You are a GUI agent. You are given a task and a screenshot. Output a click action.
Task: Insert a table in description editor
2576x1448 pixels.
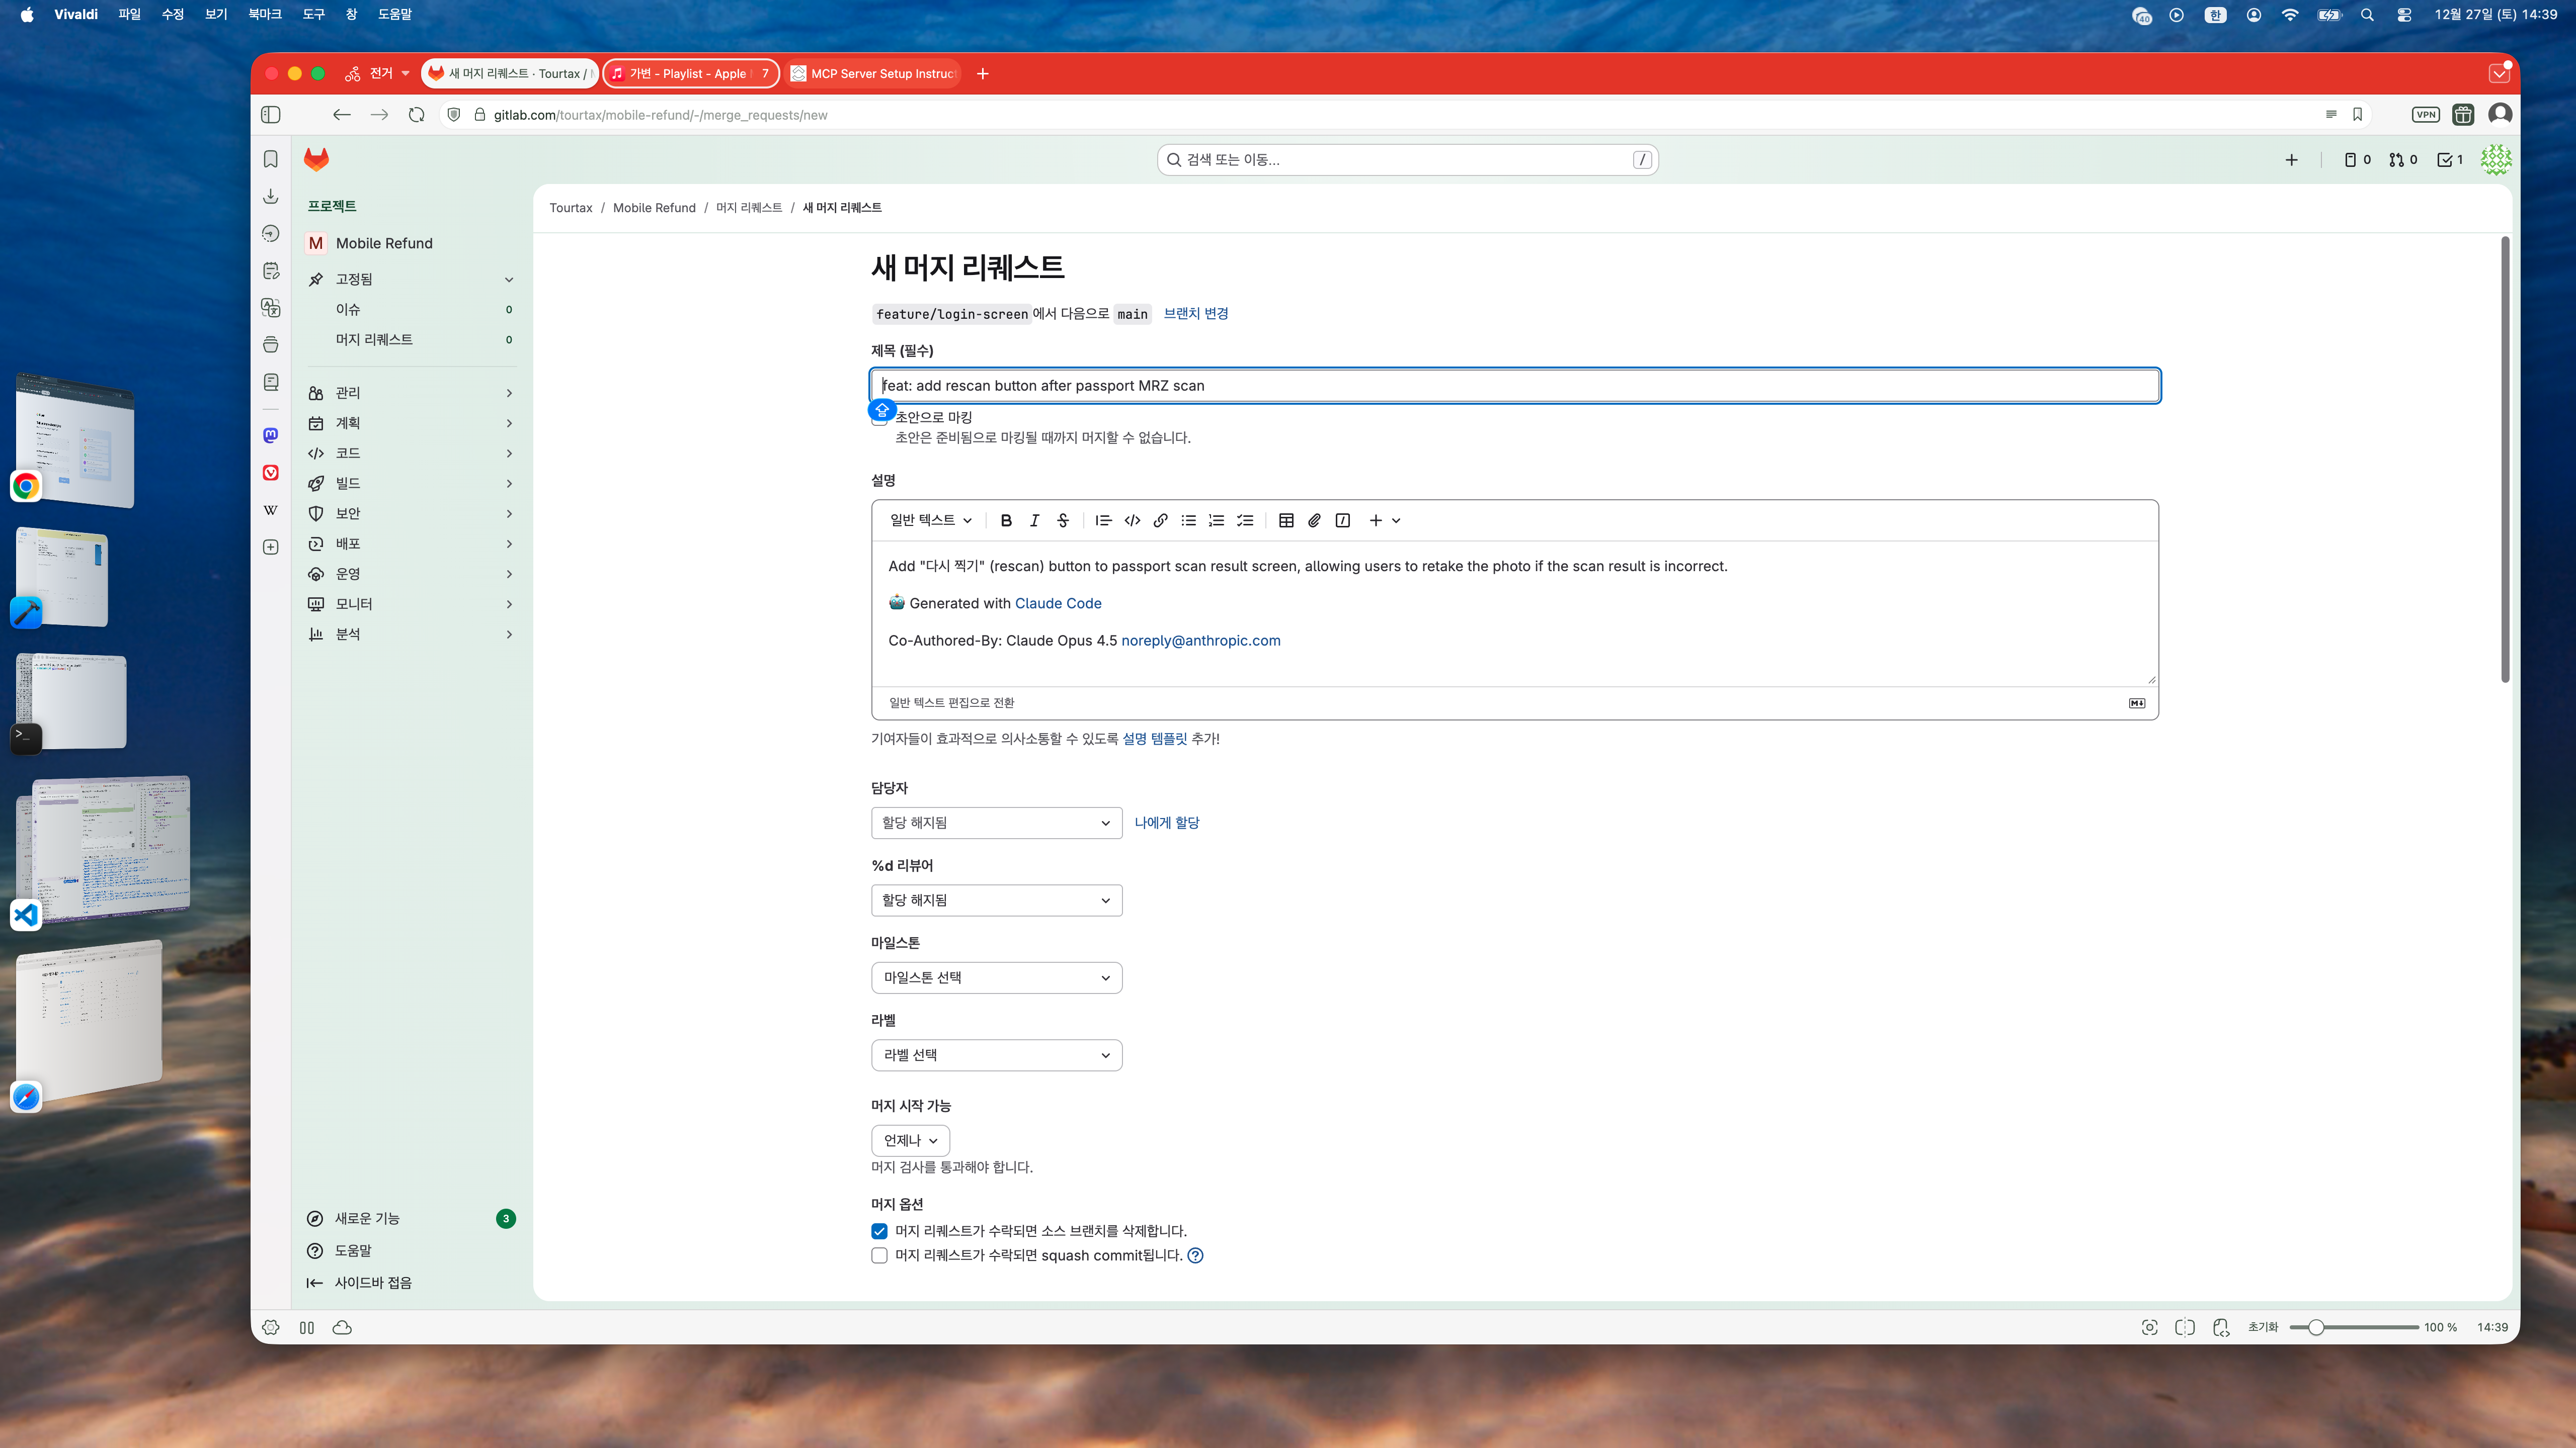coord(1286,521)
